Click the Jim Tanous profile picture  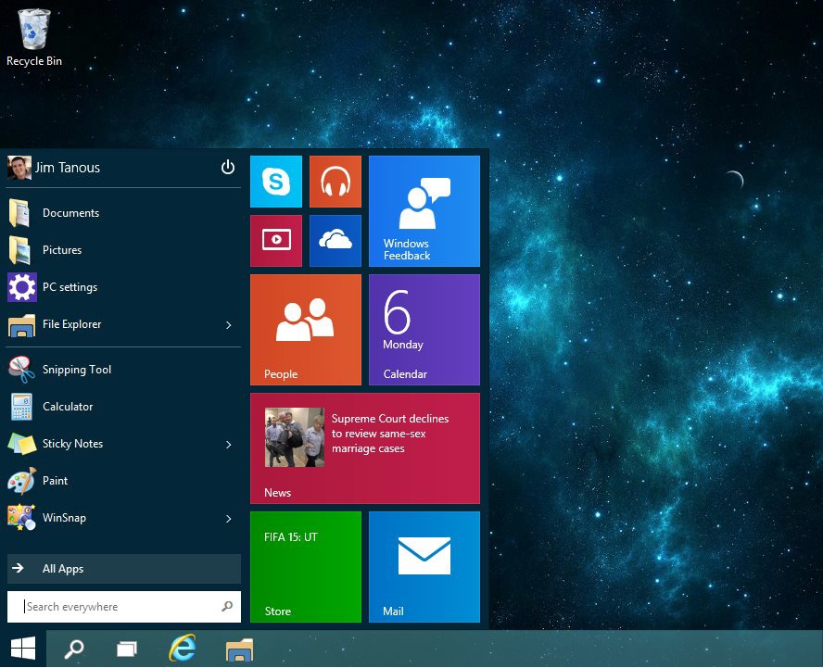click(x=19, y=168)
